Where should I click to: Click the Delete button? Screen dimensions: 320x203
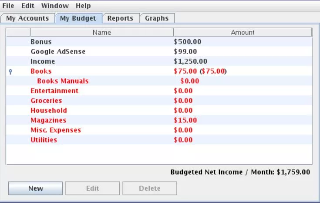tap(150, 188)
